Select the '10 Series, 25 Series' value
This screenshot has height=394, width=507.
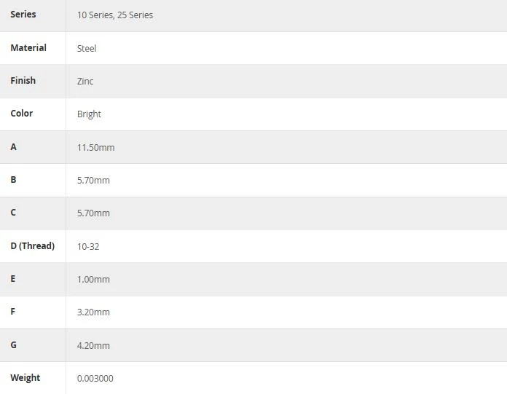coord(115,15)
